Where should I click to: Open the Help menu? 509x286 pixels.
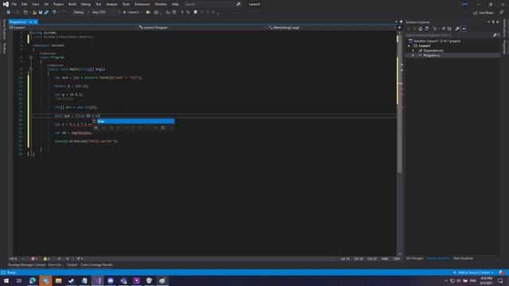click(175, 4)
